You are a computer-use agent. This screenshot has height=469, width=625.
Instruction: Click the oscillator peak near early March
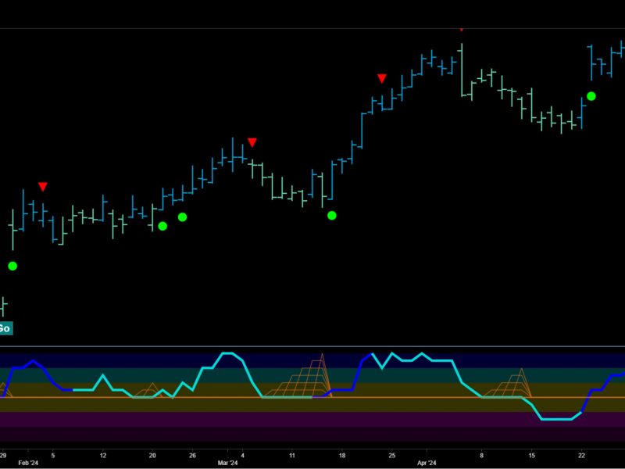(x=227, y=353)
